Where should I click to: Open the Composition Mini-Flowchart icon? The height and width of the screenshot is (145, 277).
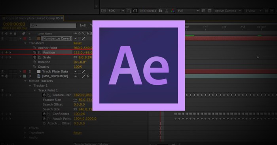click(83, 26)
